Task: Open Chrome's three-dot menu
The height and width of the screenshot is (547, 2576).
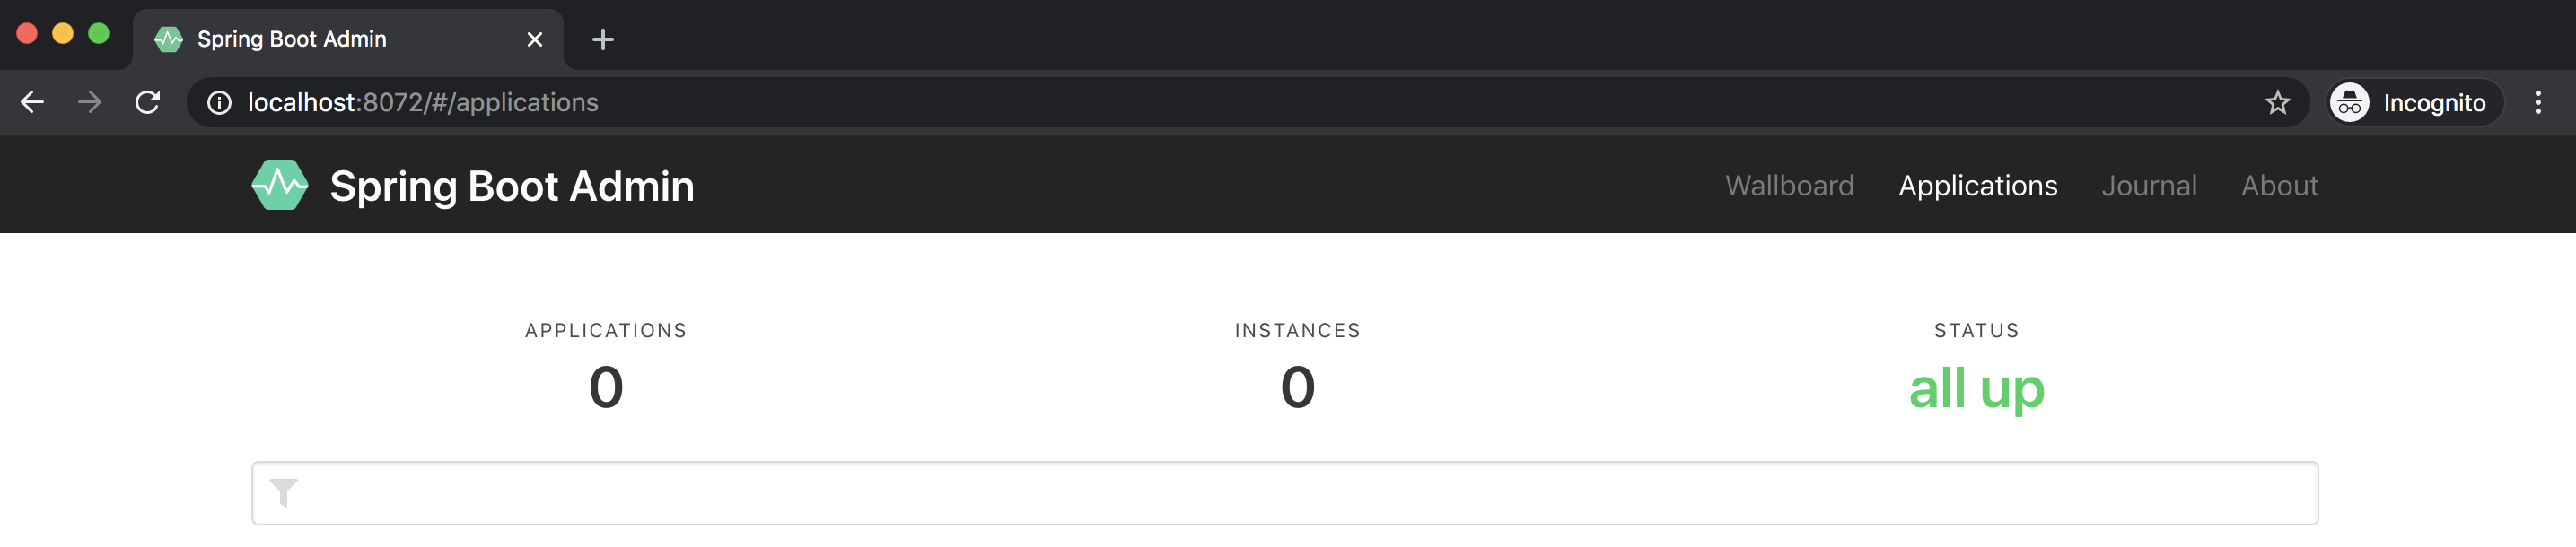Action: pos(2537,103)
